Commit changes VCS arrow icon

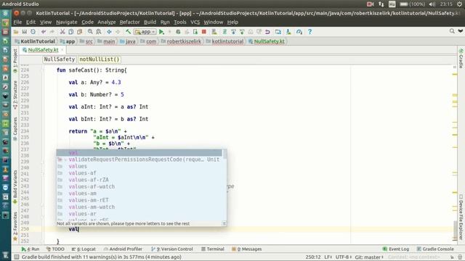point(242,32)
